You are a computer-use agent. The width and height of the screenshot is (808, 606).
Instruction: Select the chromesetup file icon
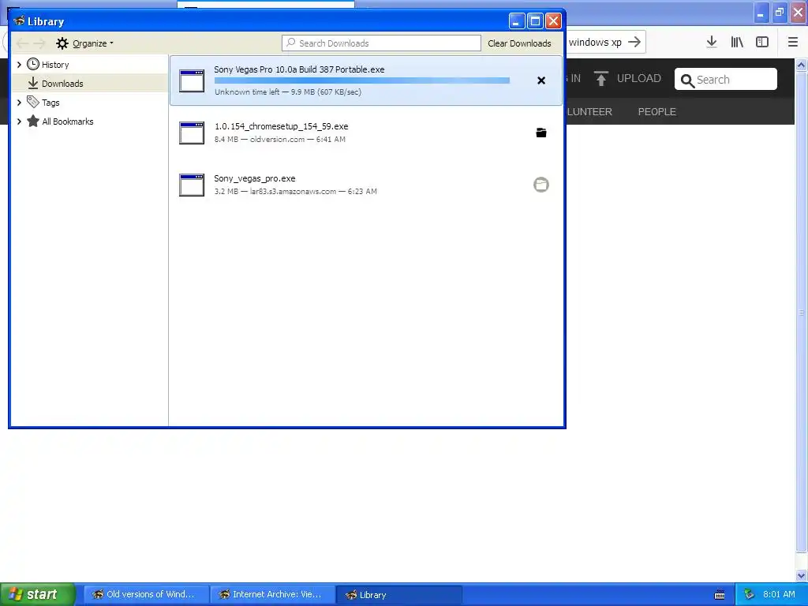pos(192,133)
